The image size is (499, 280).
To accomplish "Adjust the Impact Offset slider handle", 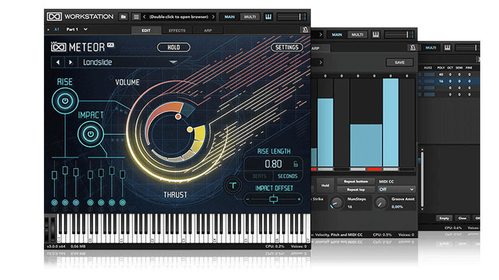I will [x=274, y=199].
